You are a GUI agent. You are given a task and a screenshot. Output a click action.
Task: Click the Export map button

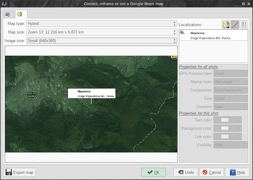pos(20,172)
